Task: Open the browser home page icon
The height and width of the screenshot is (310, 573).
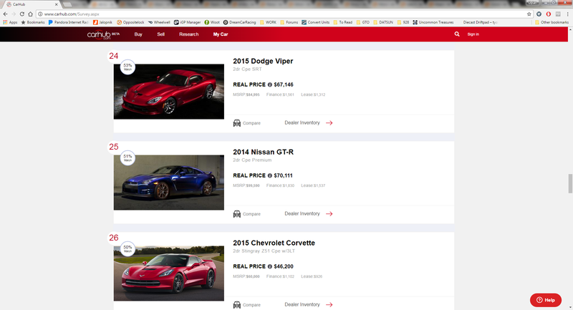Action: [x=30, y=14]
